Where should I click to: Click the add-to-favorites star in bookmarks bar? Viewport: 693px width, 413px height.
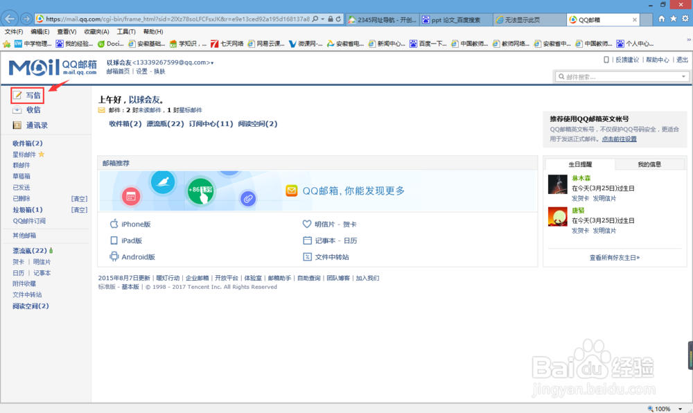tap(7, 44)
